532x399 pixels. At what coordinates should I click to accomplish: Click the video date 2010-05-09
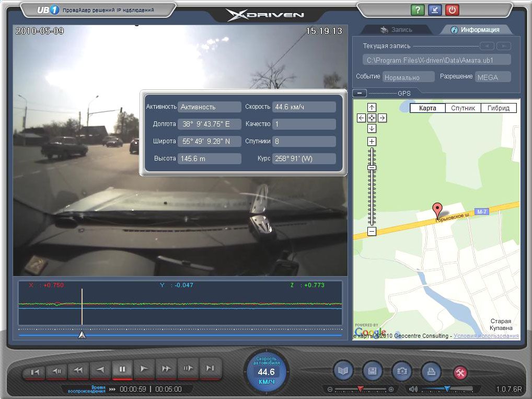40,31
